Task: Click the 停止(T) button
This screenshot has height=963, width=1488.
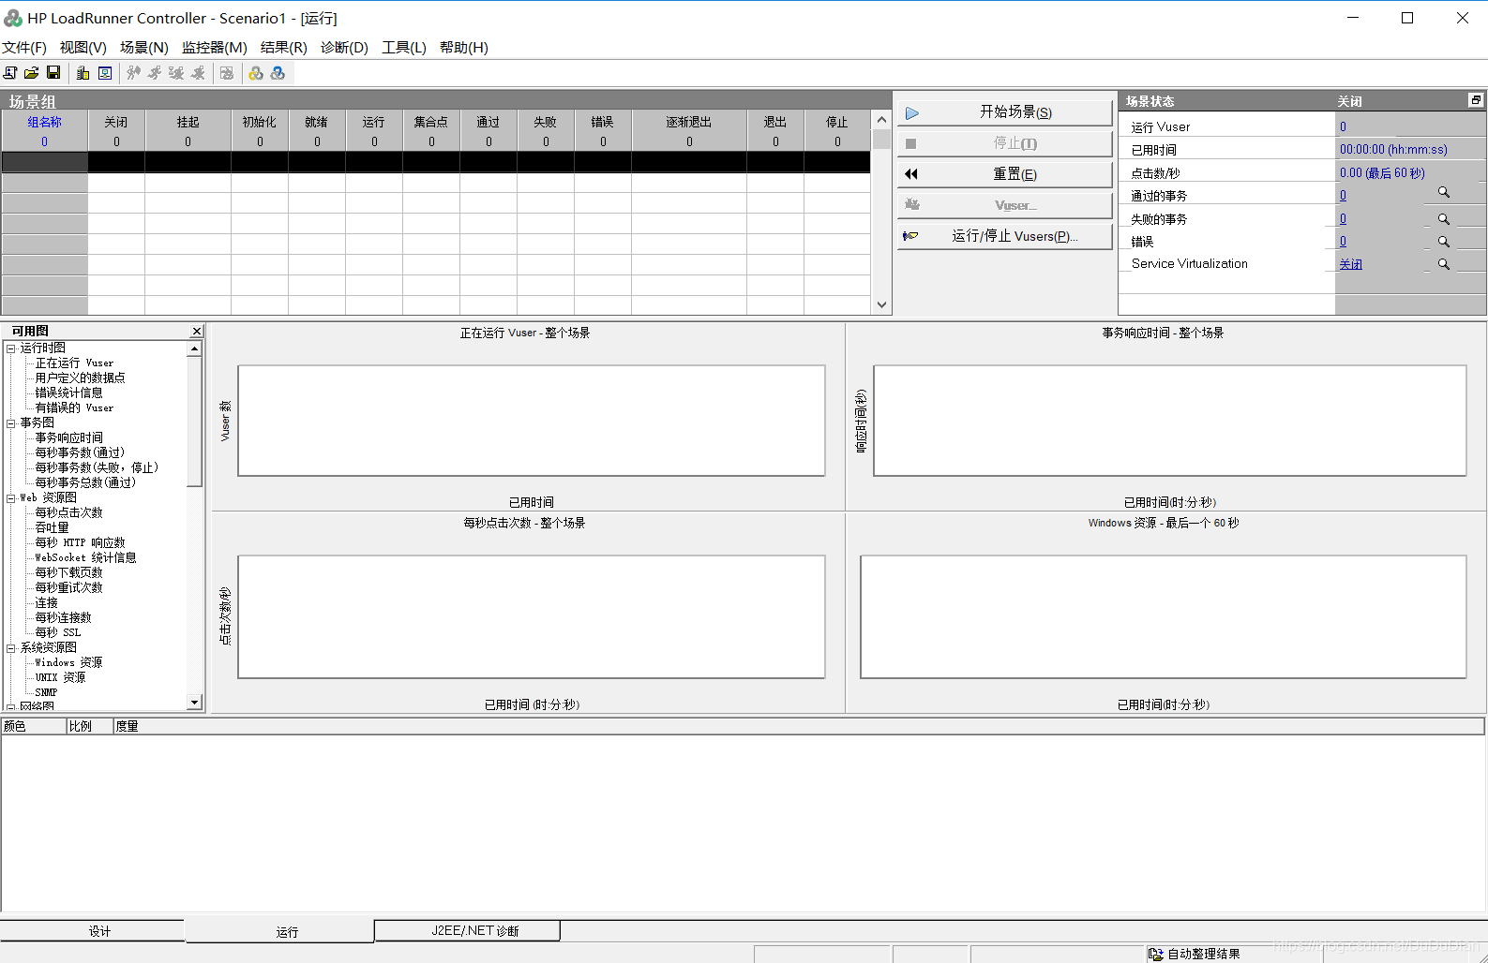Action: pyautogui.click(x=1004, y=143)
